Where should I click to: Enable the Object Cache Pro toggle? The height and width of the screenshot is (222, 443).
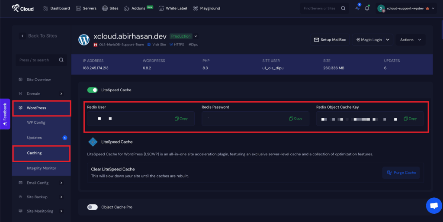(93, 207)
